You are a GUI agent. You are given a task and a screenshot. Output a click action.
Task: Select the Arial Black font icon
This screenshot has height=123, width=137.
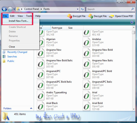[41, 106]
